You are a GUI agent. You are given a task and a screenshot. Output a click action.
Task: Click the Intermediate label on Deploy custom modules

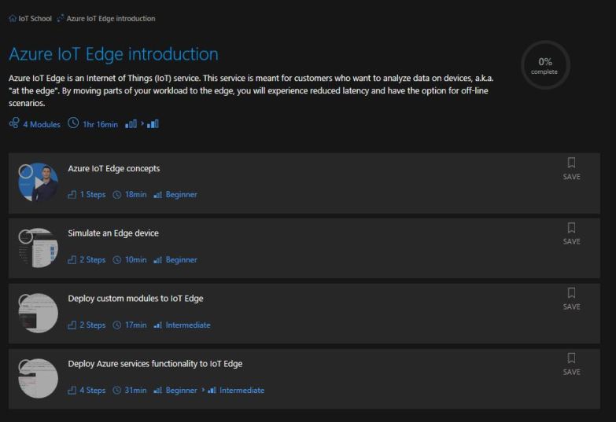pos(188,325)
